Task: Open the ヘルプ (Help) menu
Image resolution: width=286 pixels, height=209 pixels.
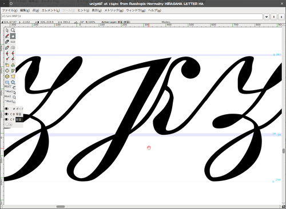Action: click(154, 10)
